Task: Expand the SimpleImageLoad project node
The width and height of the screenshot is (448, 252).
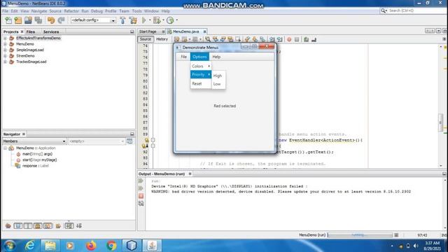Action: [x=5, y=50]
